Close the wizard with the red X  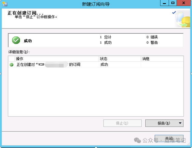[184, 3]
